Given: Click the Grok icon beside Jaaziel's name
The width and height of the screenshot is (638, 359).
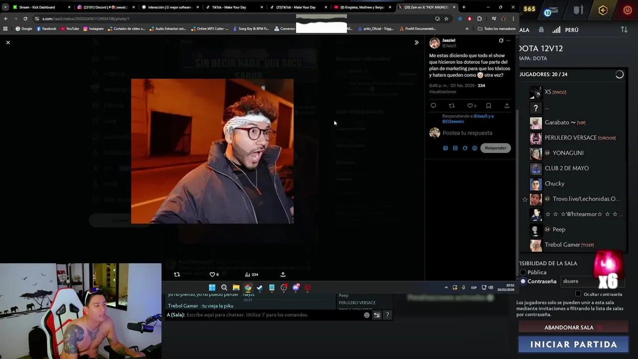Looking at the screenshot, I should click(x=501, y=40).
